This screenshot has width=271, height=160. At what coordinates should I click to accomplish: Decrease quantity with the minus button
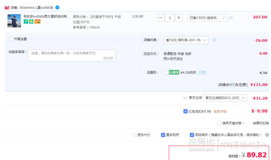pyautogui.click(x=160, y=18)
